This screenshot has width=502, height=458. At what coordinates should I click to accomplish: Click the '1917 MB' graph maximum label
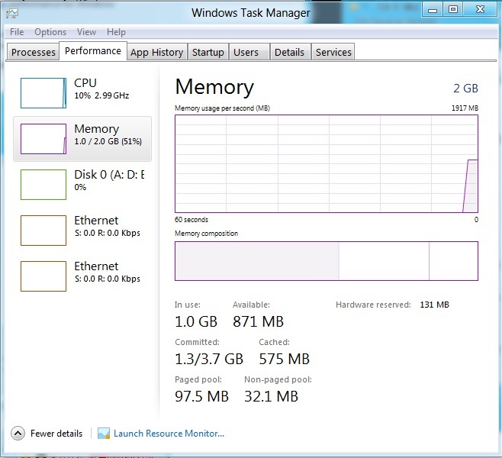(465, 108)
